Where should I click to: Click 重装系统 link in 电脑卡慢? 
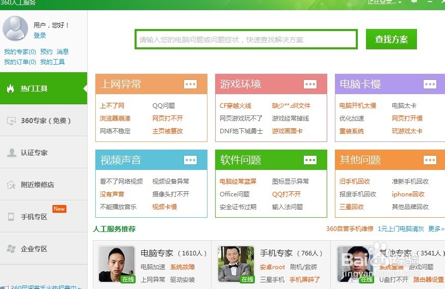tap(351, 131)
